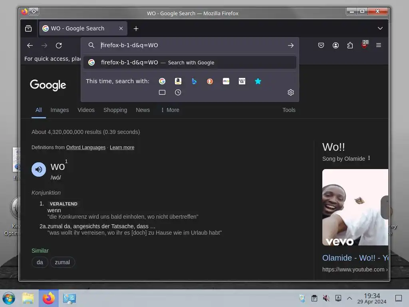Play the pronunciation audio for wo
Image resolution: width=409 pixels, height=307 pixels.
(39, 169)
